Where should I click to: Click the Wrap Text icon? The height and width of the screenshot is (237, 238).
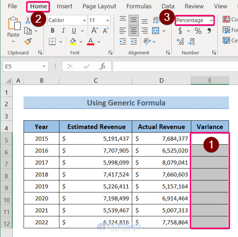click(x=156, y=20)
